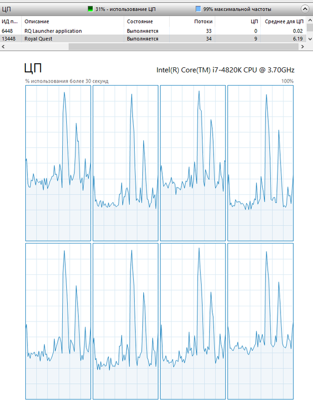
Task: Click the top-left core graph in first row
Action: 58,163
